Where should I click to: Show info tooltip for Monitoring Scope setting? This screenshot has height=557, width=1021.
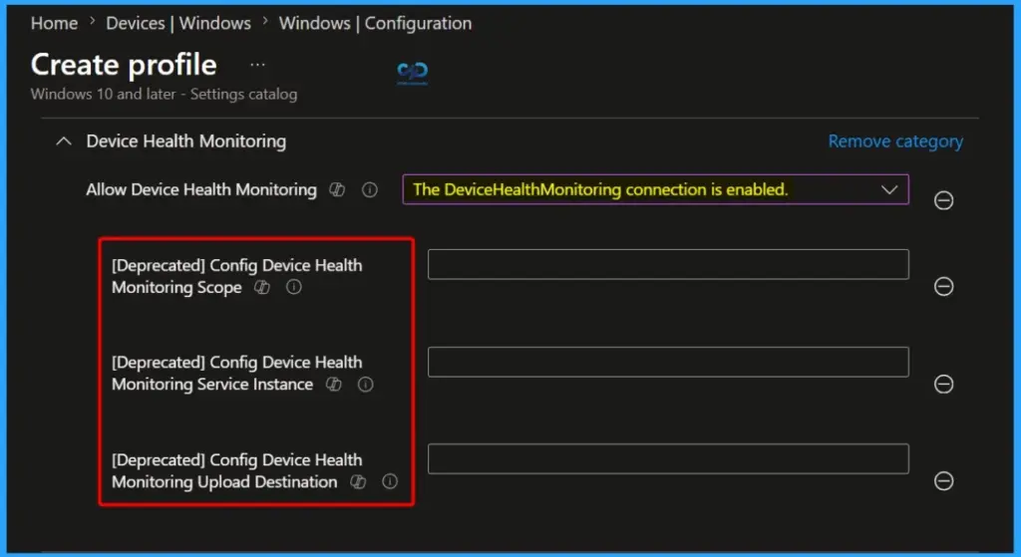(294, 287)
